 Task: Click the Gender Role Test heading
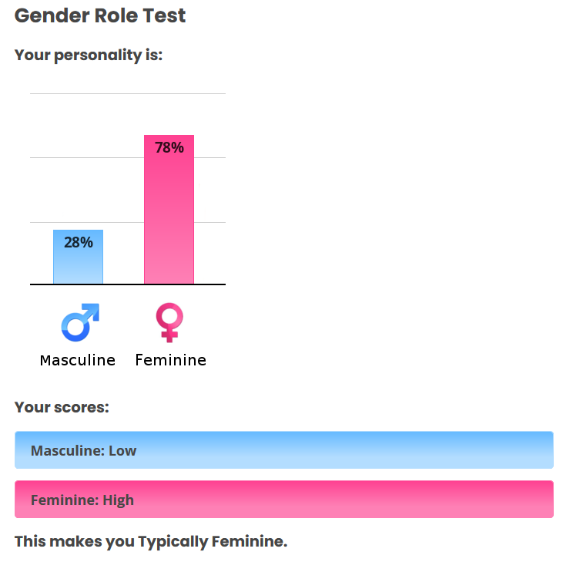coord(100,15)
